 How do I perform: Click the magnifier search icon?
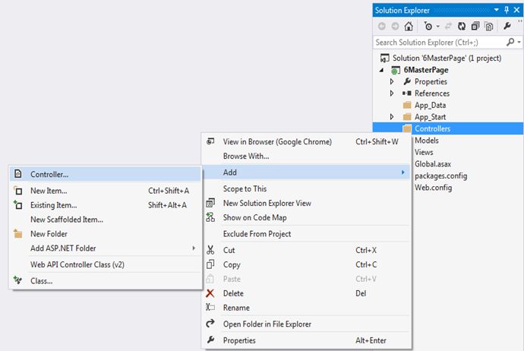[x=510, y=42]
